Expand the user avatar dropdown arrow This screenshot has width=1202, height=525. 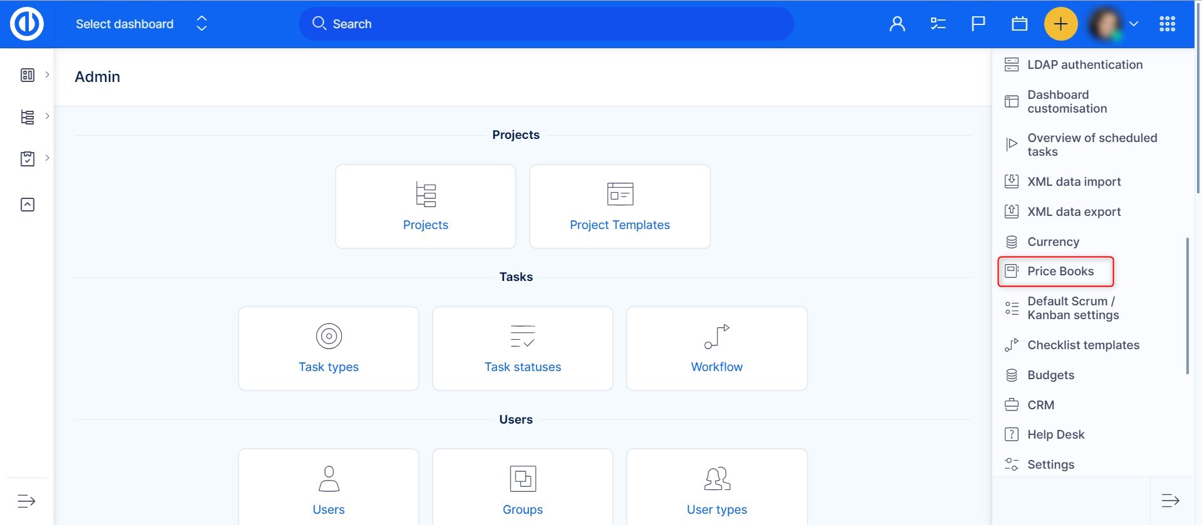pyautogui.click(x=1133, y=24)
